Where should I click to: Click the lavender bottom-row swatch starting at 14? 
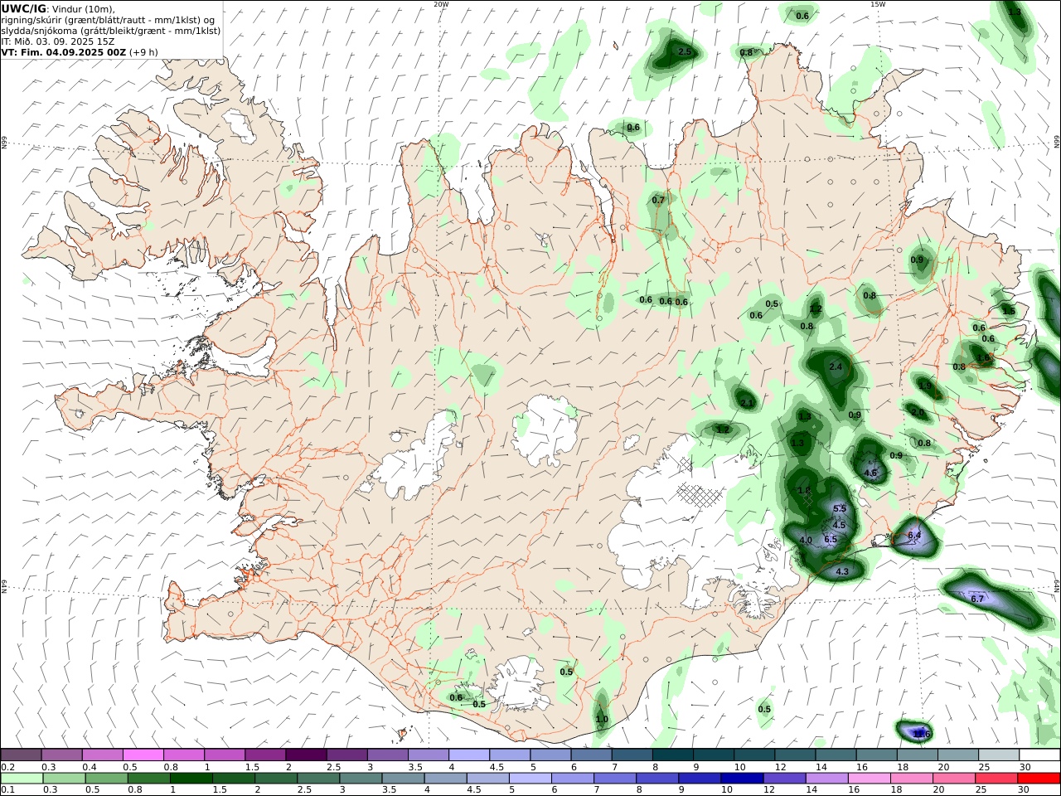(x=826, y=779)
